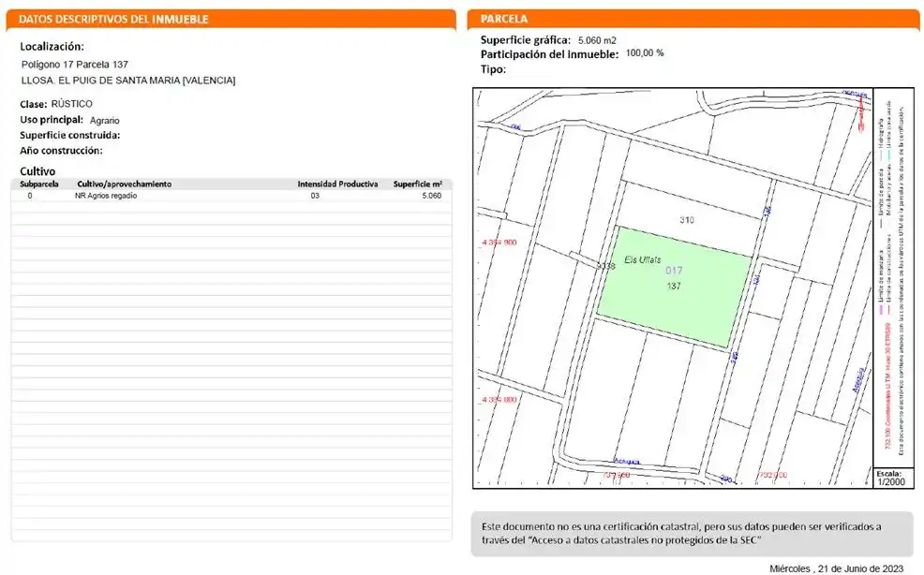924x575 pixels.
Task: Click the Cultivo/aprovechamiento column header
Action: click(125, 184)
